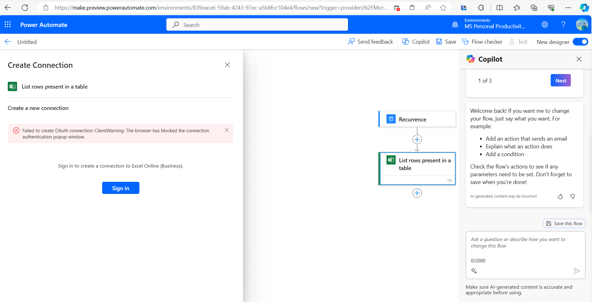This screenshot has width=592, height=302.
Task: Click the connection link icon on Excel card
Action: click(x=450, y=180)
